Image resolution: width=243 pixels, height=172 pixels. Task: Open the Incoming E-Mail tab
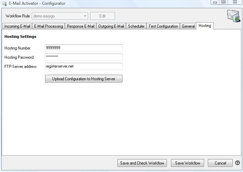tap(17, 26)
